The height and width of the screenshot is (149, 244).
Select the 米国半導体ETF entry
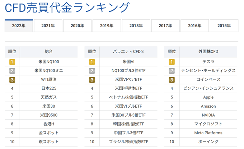click(x=128, y=88)
